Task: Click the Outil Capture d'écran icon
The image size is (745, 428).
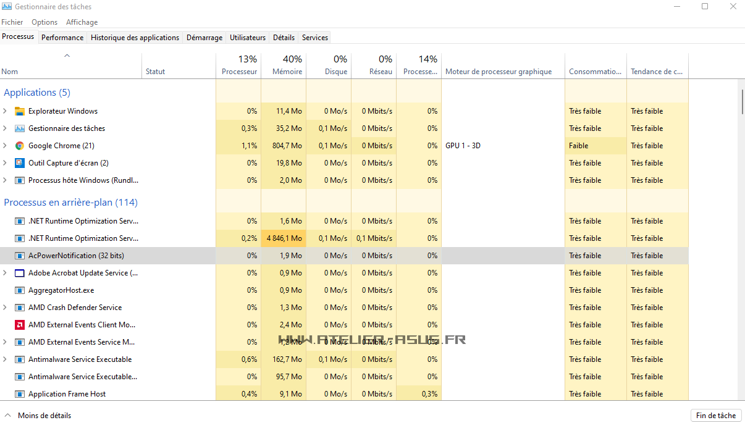Action: click(x=19, y=163)
